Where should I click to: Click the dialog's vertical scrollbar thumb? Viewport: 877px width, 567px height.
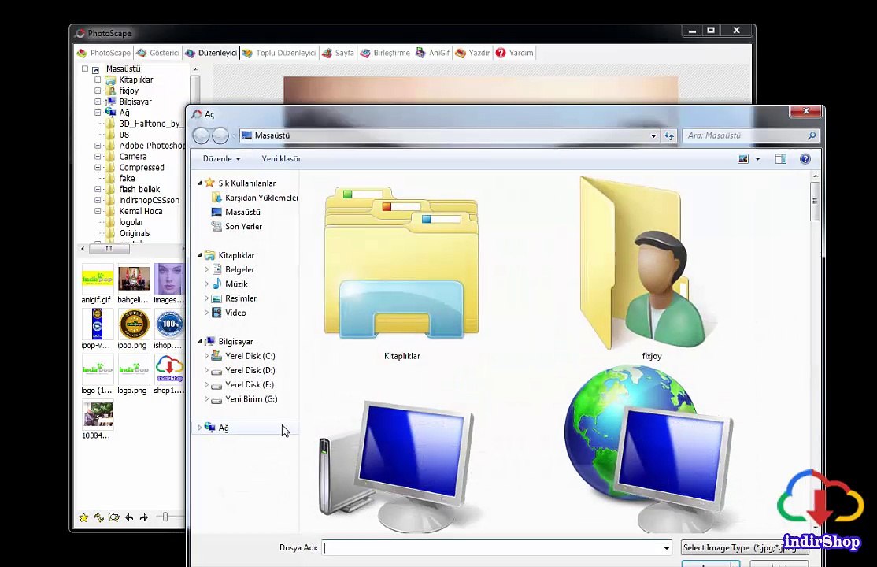coord(815,201)
